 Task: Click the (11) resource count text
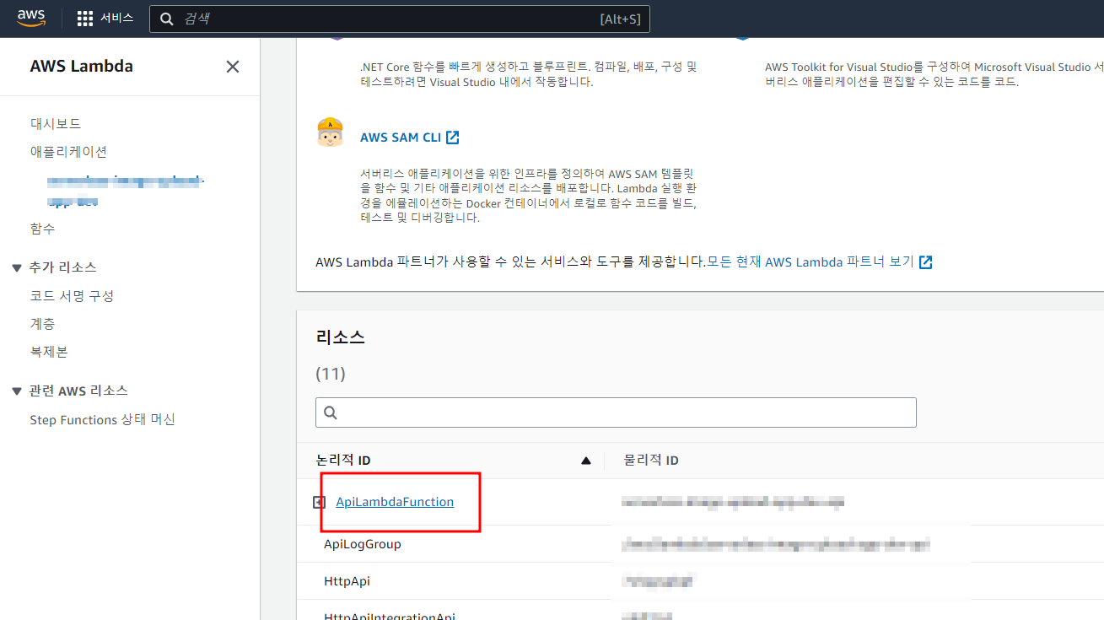point(331,374)
